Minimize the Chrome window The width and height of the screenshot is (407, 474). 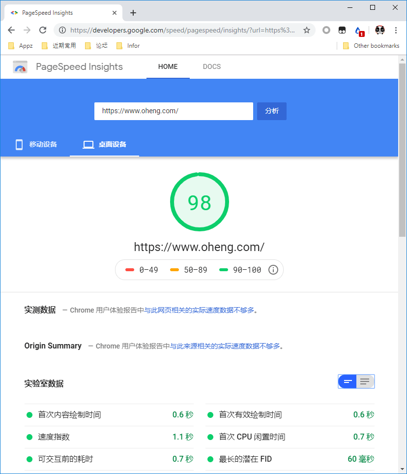[350, 7]
